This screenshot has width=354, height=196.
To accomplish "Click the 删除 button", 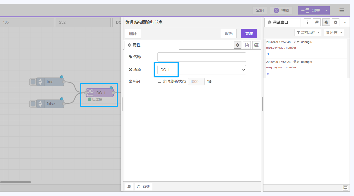I will pos(133,33).
